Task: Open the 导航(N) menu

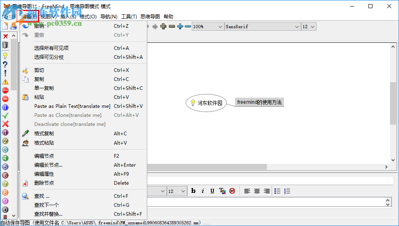Action: (x=109, y=17)
